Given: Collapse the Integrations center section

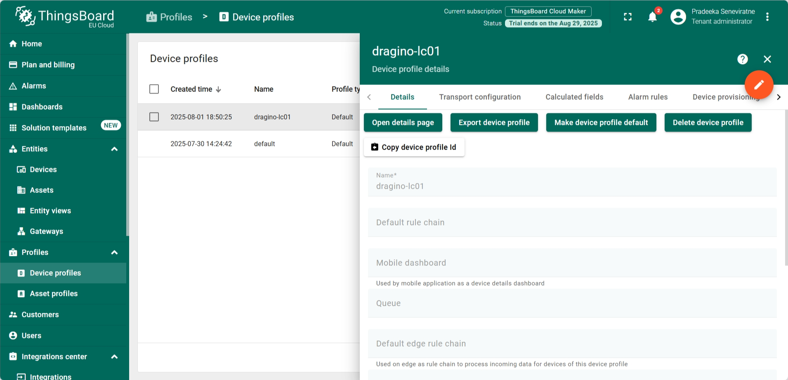Looking at the screenshot, I should (x=115, y=357).
